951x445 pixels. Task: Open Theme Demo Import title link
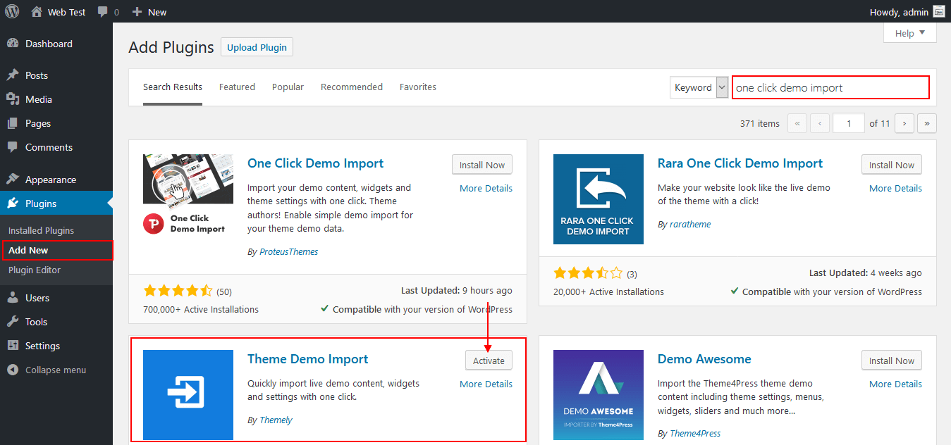point(308,359)
